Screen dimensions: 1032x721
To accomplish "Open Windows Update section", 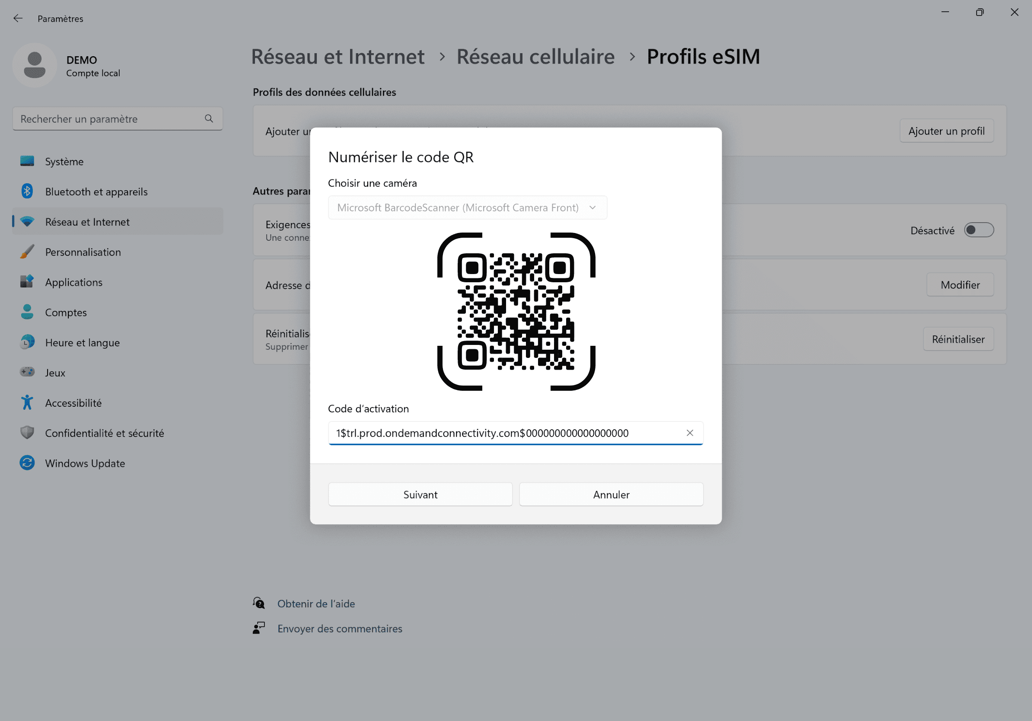I will (x=118, y=463).
